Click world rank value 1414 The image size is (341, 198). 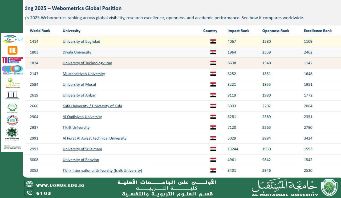[x=34, y=41]
